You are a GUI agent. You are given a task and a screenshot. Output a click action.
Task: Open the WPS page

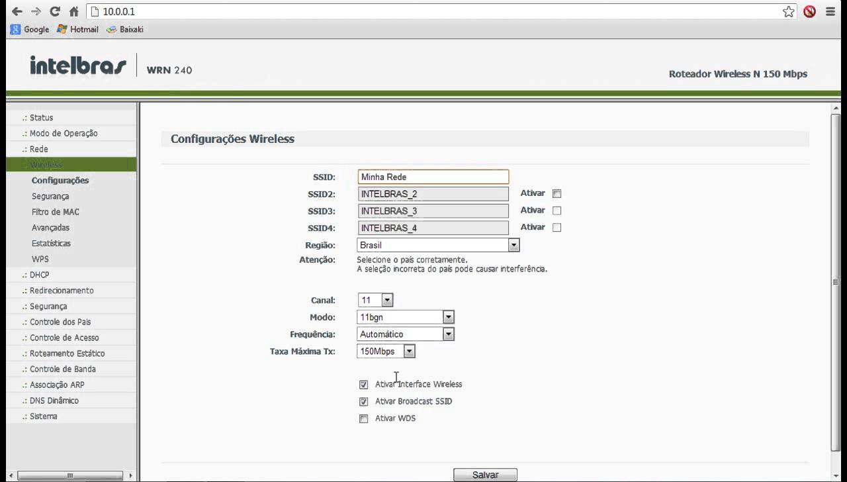[x=40, y=259]
